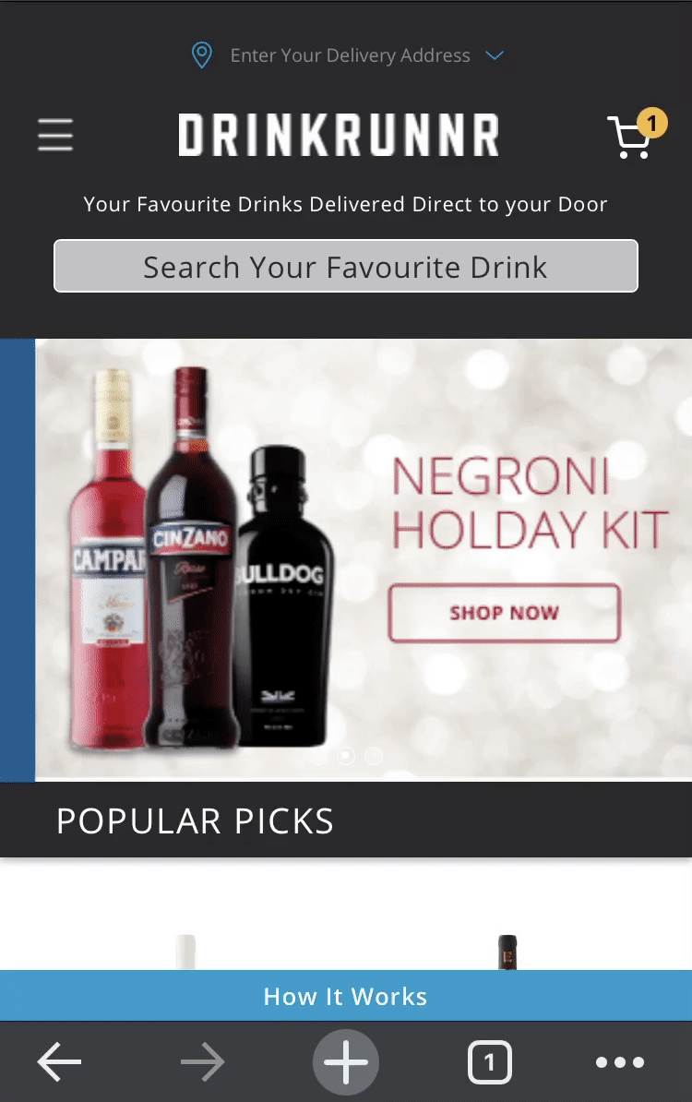Open the hamburger menu
Viewport: 692px width, 1102px height.
click(x=55, y=135)
